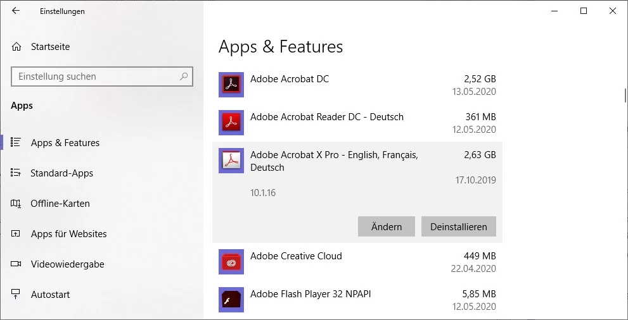Click the Apps & Features page heading

[281, 46]
